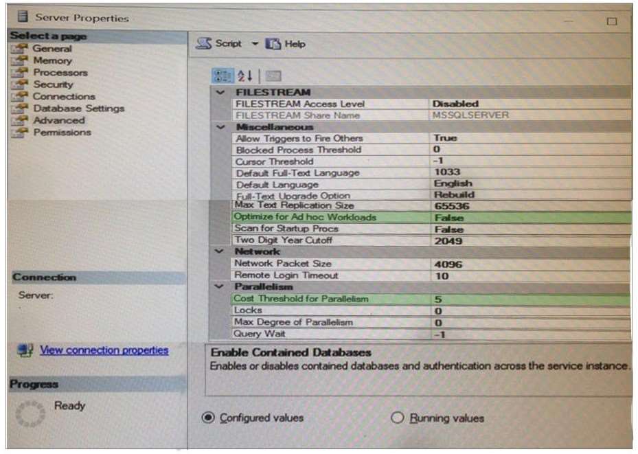
Task: Click the Help book icon
Action: tap(273, 43)
